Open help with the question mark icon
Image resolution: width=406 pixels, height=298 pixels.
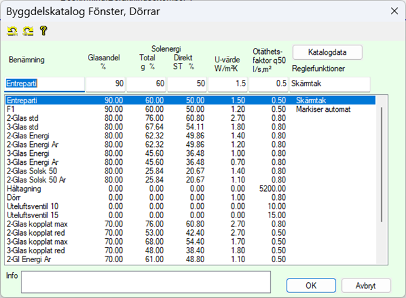(x=43, y=30)
